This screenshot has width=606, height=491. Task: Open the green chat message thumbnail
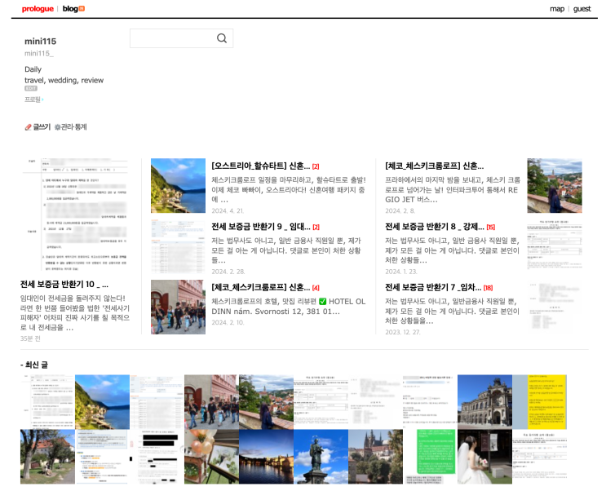(x=430, y=457)
